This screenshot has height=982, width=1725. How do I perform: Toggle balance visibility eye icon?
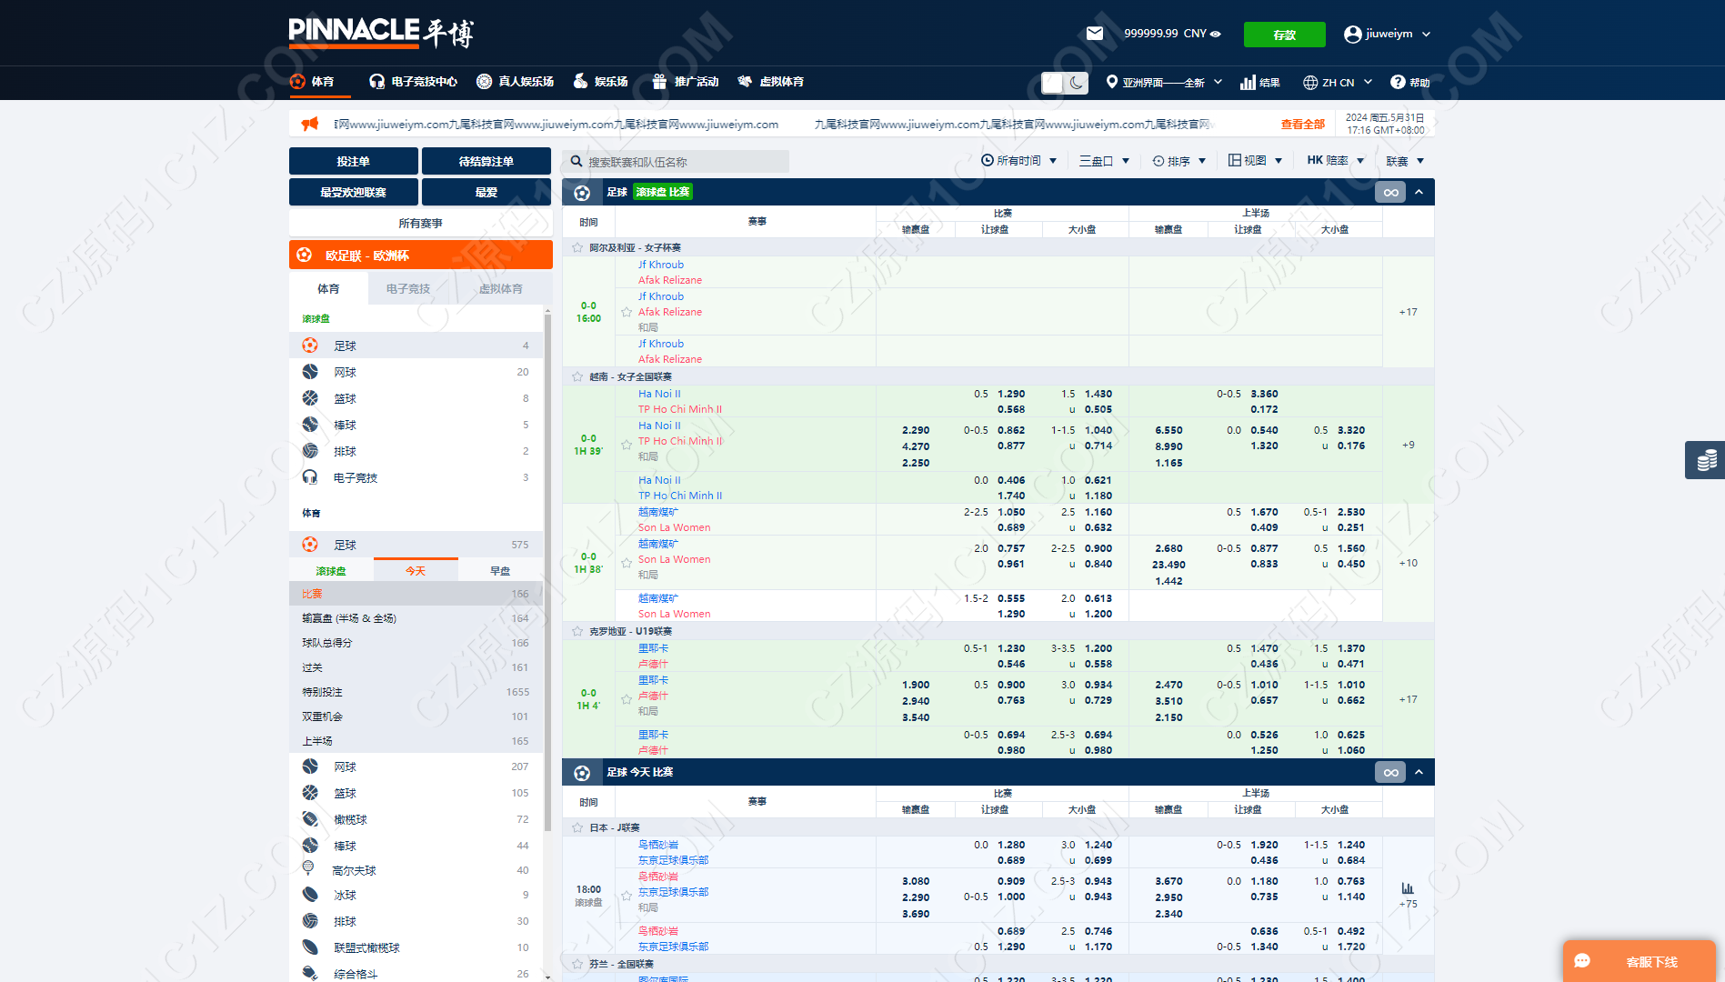(1216, 34)
